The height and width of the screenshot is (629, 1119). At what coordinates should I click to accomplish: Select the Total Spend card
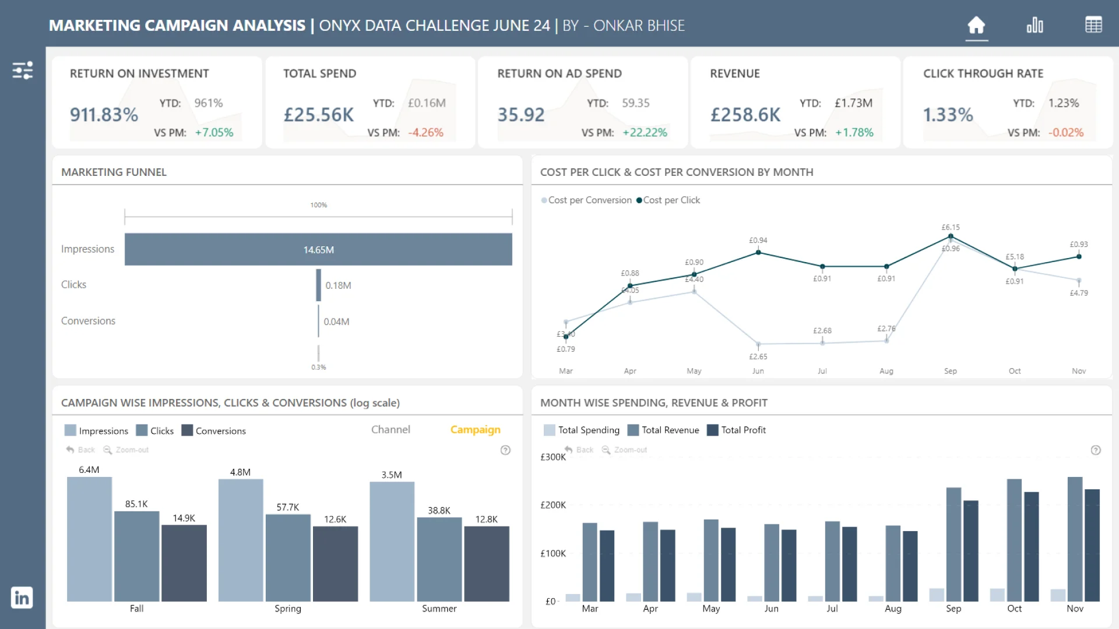pos(370,102)
